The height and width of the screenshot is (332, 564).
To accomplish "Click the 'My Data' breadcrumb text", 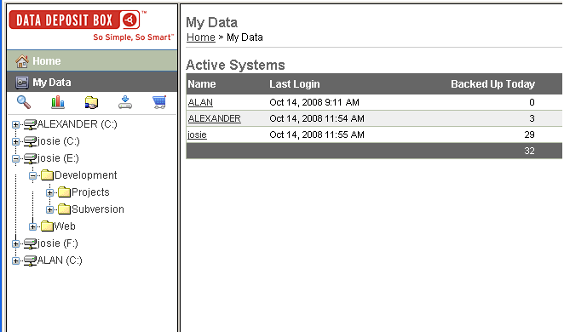I will tap(245, 37).
